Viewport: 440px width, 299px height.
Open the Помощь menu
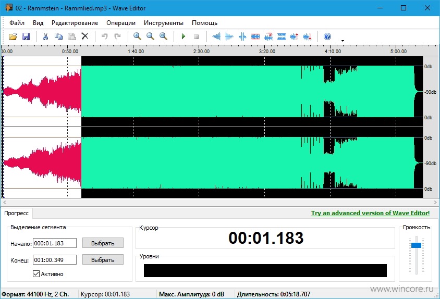click(x=204, y=23)
